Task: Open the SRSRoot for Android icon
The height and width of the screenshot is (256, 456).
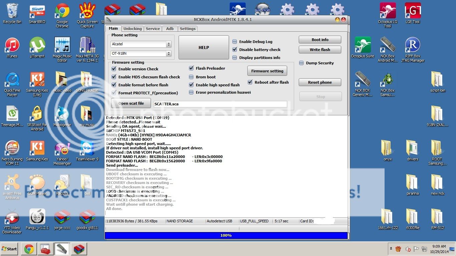Action: click(x=37, y=114)
